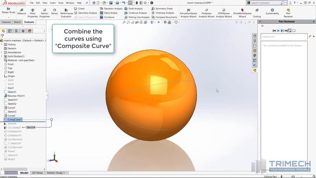Click the Undo icon
This screenshot has width=316, height=178.
pyautogui.click(x=123, y=3)
